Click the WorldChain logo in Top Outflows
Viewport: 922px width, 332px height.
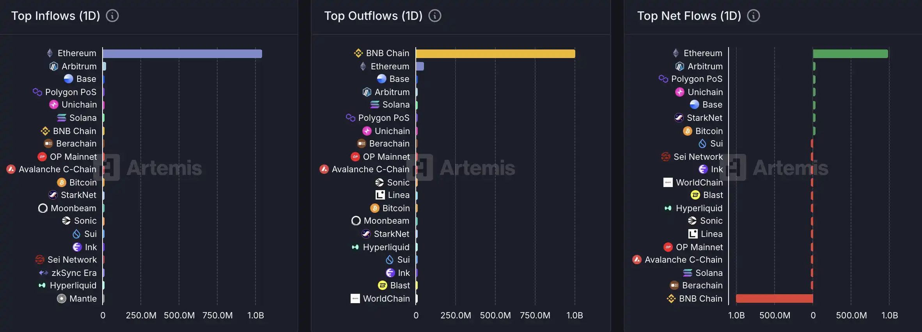click(x=355, y=298)
